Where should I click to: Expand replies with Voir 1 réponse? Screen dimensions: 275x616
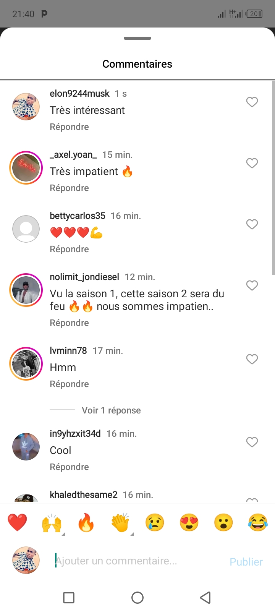click(111, 410)
